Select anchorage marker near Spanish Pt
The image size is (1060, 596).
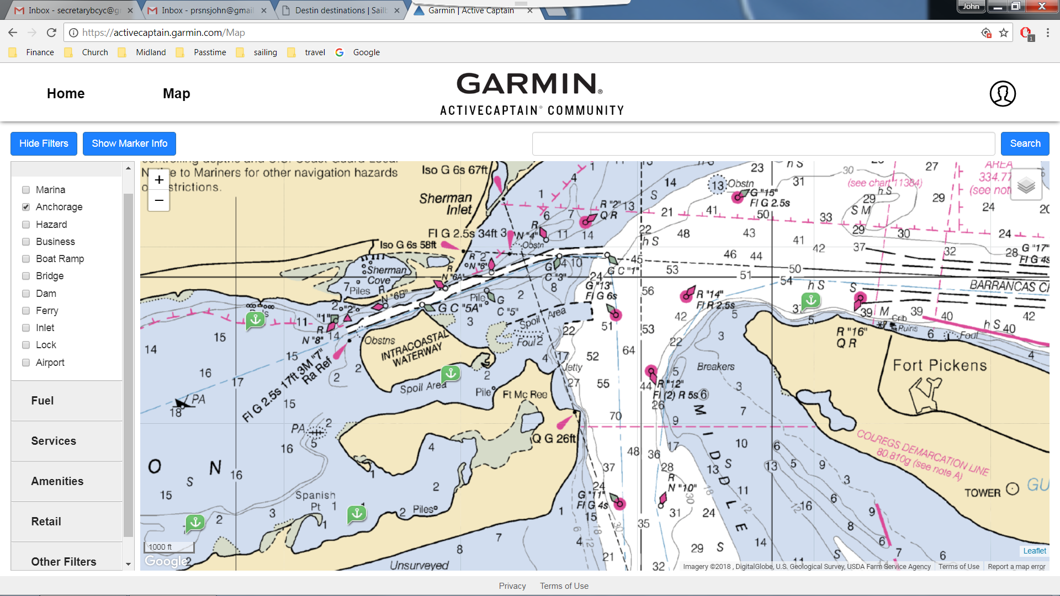pos(357,514)
